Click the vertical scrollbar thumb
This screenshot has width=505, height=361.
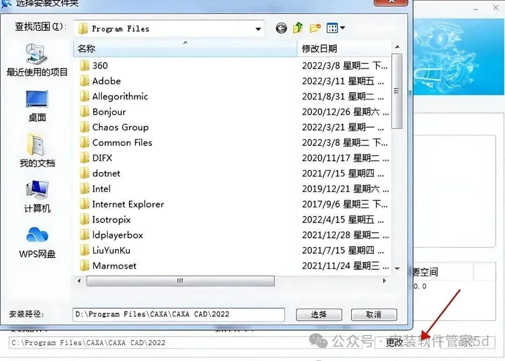tap(397, 91)
